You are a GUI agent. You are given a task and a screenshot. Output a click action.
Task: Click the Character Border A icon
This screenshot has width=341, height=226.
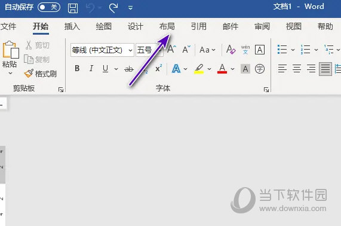(260, 50)
